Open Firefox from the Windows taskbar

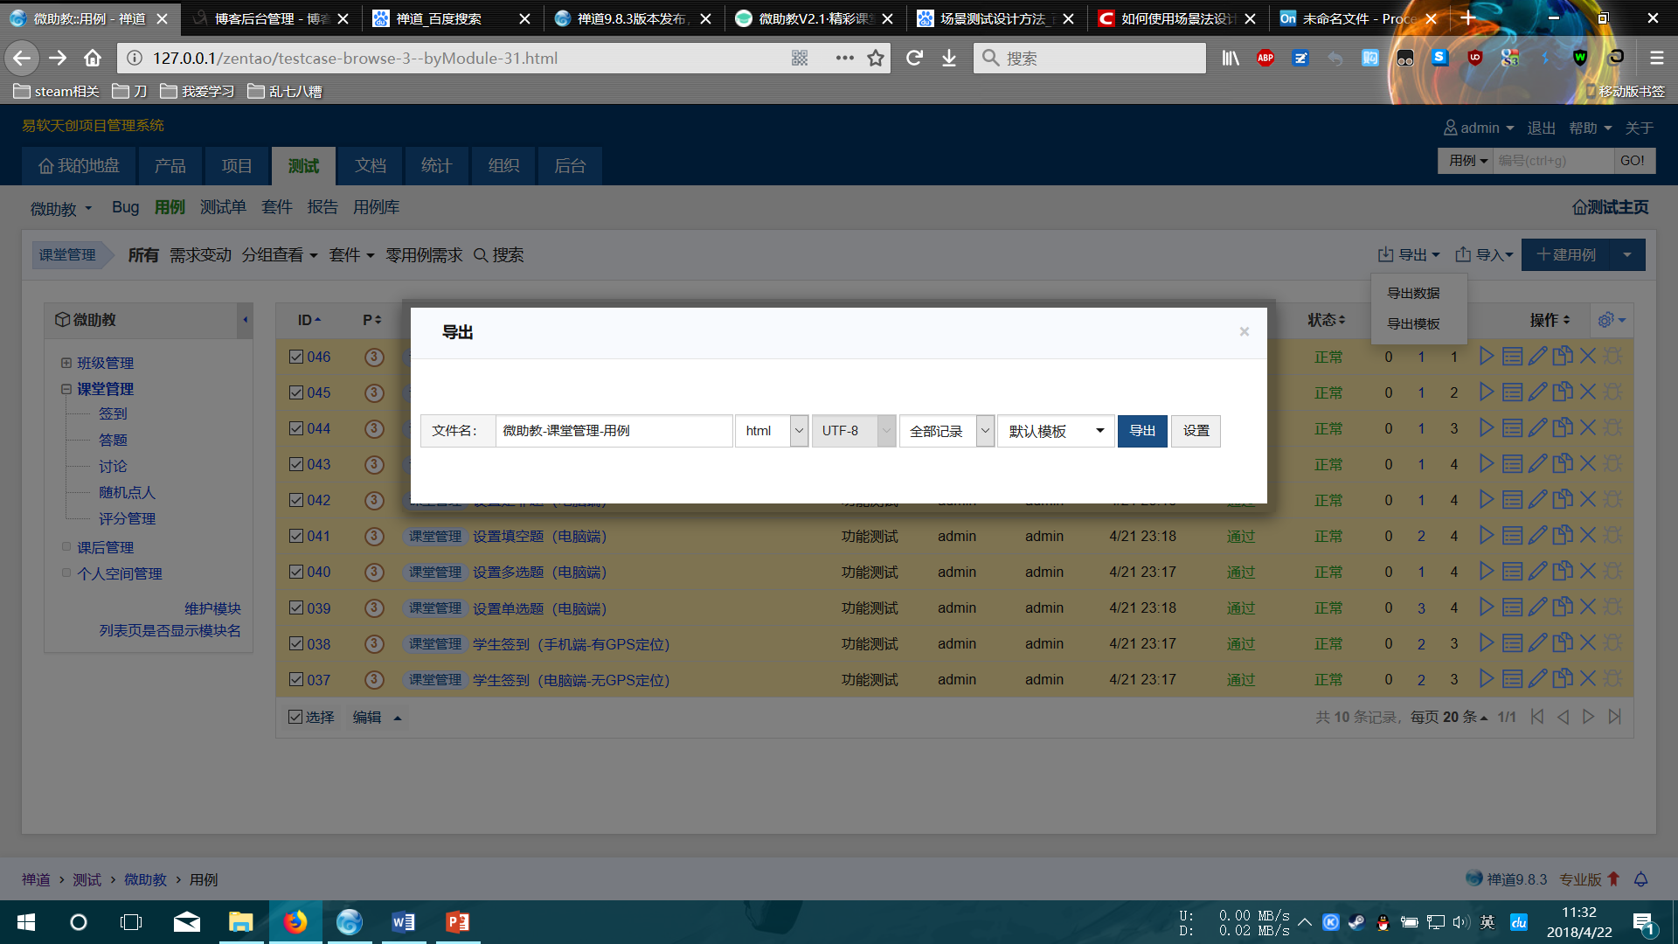tap(295, 922)
